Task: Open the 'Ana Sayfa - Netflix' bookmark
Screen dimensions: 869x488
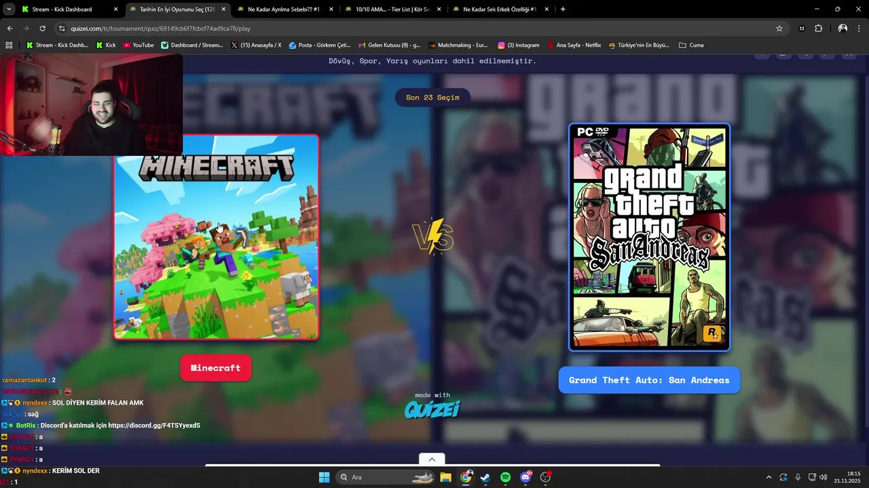Action: click(574, 45)
